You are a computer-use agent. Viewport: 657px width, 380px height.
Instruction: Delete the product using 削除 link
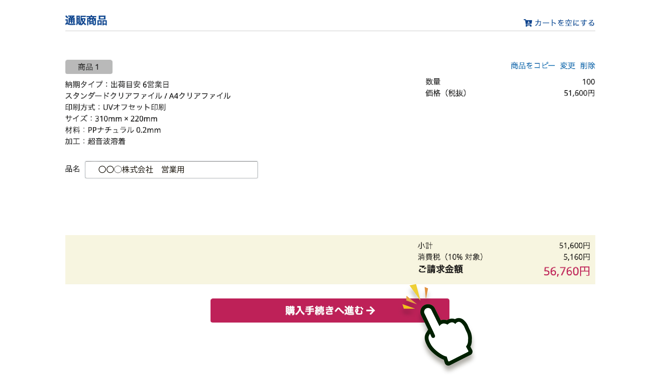pos(588,66)
